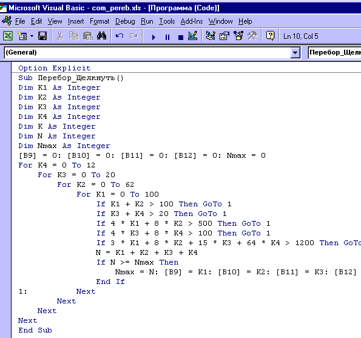This screenshot has width=361, height=338.
Task: Expand the Insert object dropdown arrow
Action: (32, 36)
